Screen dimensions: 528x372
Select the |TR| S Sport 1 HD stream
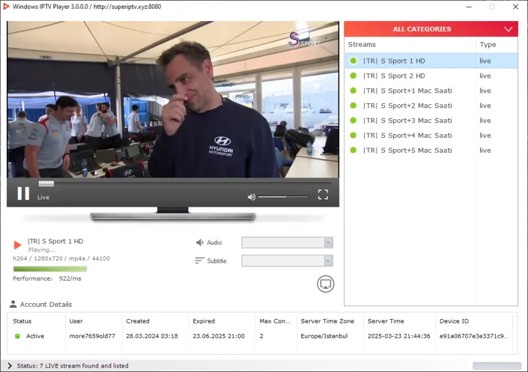pos(431,61)
